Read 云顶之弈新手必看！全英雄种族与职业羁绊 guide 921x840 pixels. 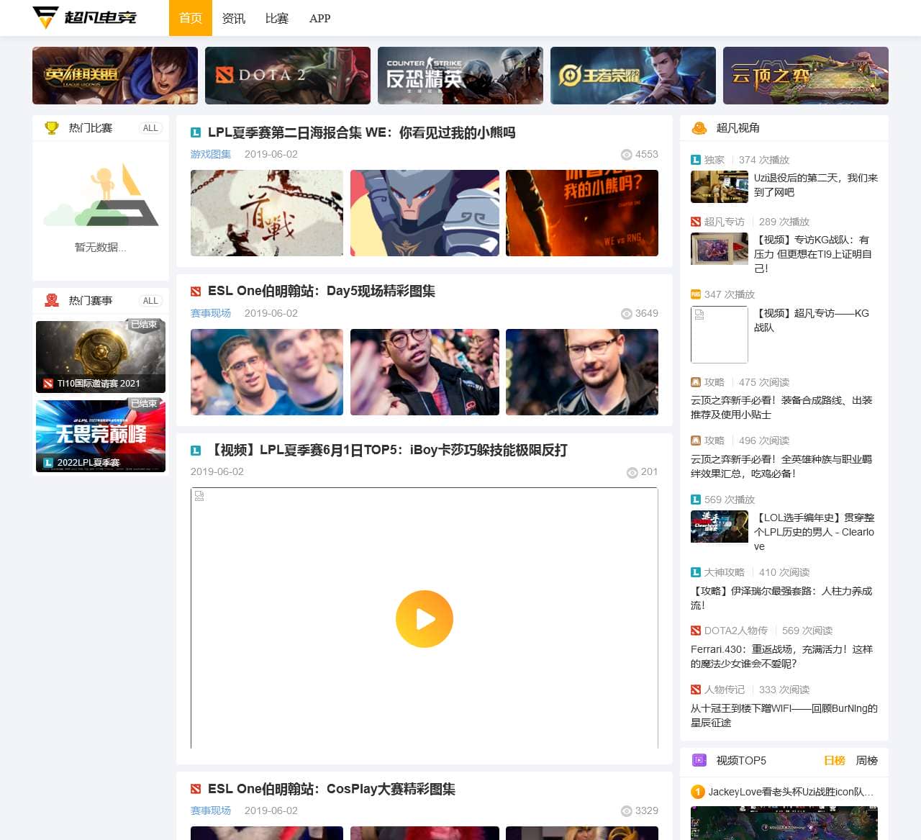(x=781, y=466)
